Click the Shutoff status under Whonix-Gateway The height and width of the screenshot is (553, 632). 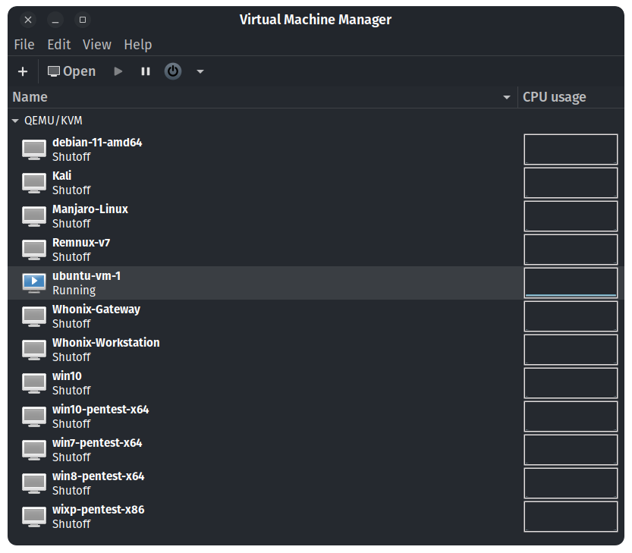(71, 324)
